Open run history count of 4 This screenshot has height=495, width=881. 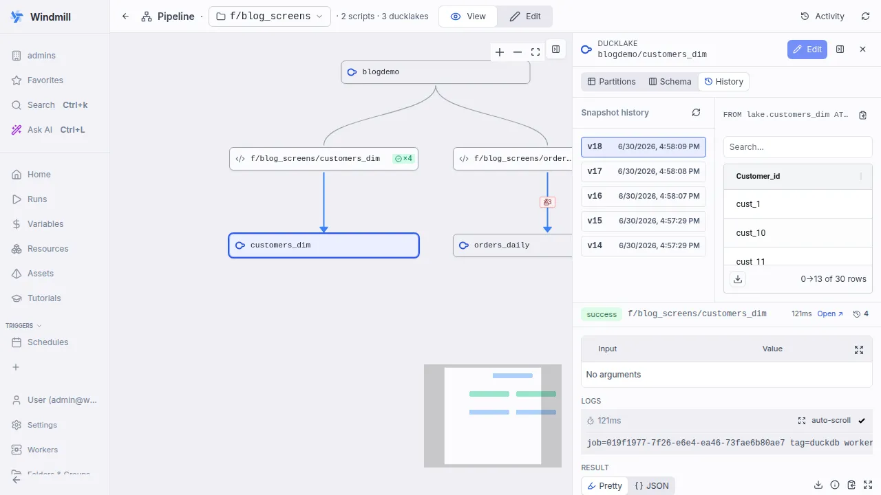pos(860,313)
